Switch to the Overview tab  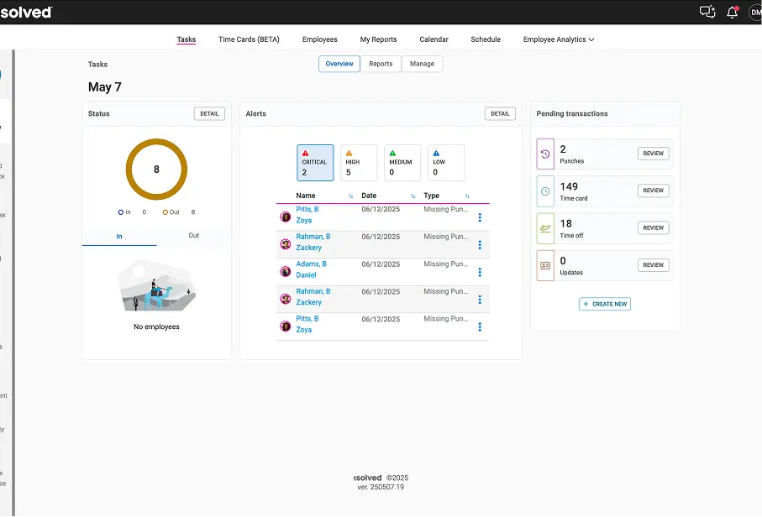tap(339, 64)
